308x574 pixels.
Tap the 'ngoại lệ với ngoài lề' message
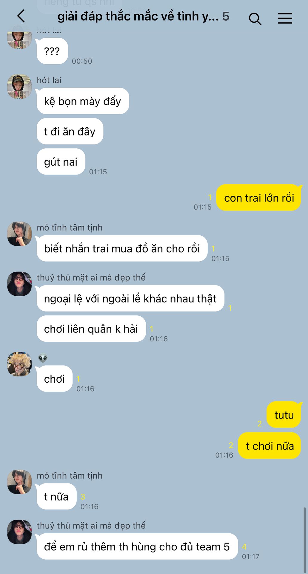(130, 298)
